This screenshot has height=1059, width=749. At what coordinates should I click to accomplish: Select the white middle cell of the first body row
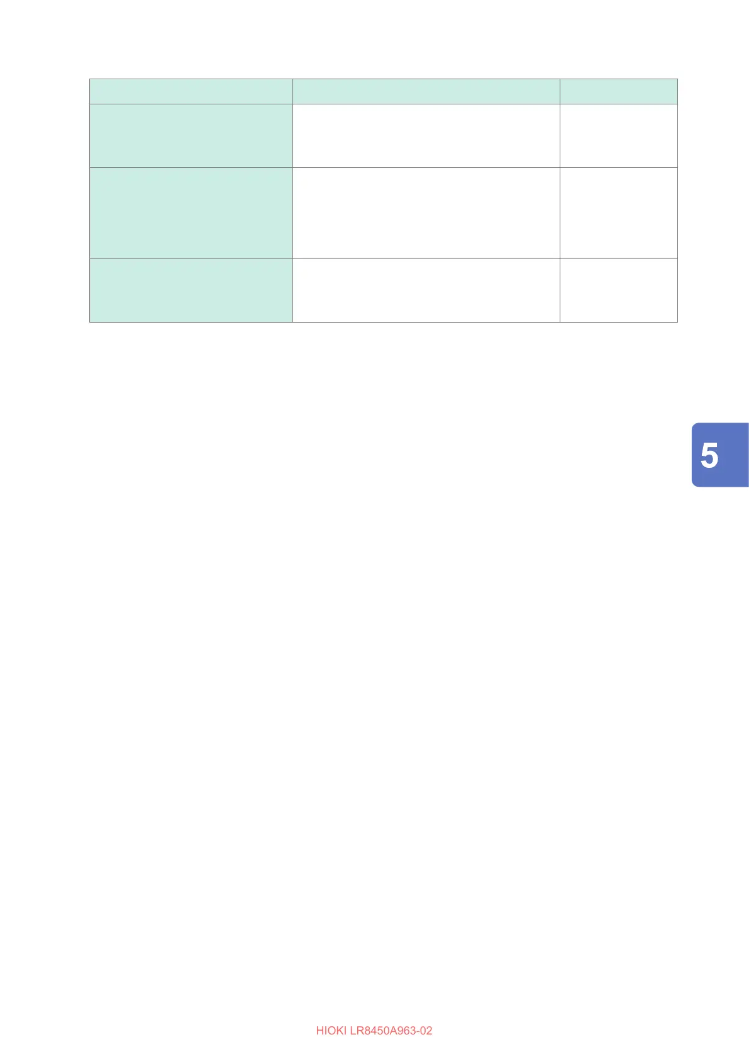[x=426, y=136]
